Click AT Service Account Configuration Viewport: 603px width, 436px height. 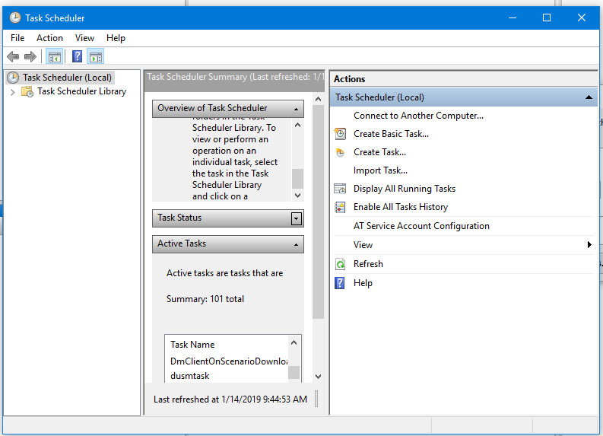click(421, 226)
